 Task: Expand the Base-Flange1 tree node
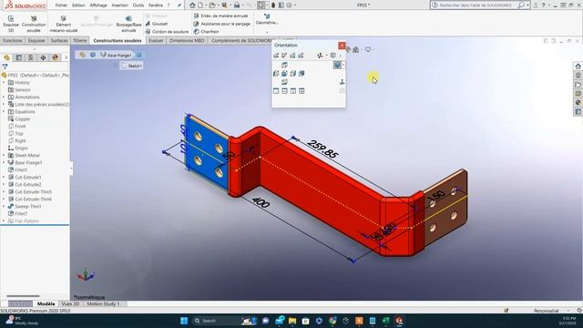coord(4,162)
